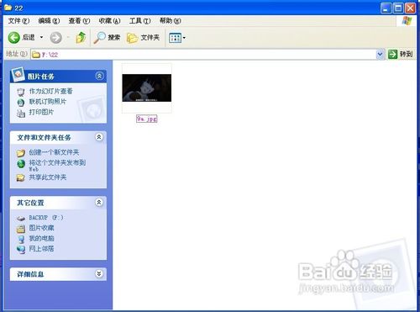This screenshot has width=420, height=312.
Task: Open the 编辑 (Edit) menu
Action: coord(49,21)
